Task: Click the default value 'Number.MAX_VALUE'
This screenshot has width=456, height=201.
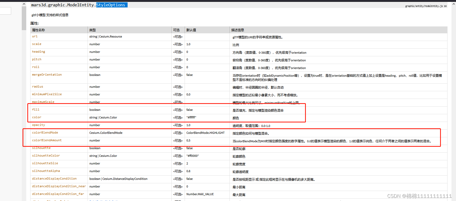Action: click(200, 194)
